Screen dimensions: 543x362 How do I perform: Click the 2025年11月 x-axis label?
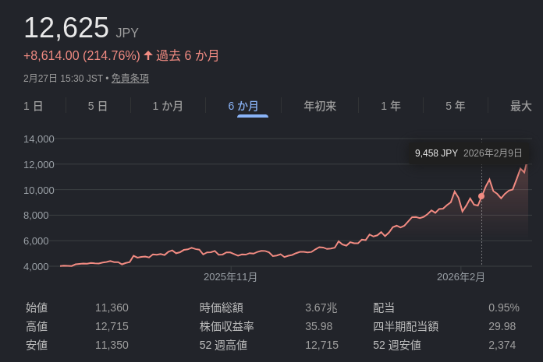(230, 277)
